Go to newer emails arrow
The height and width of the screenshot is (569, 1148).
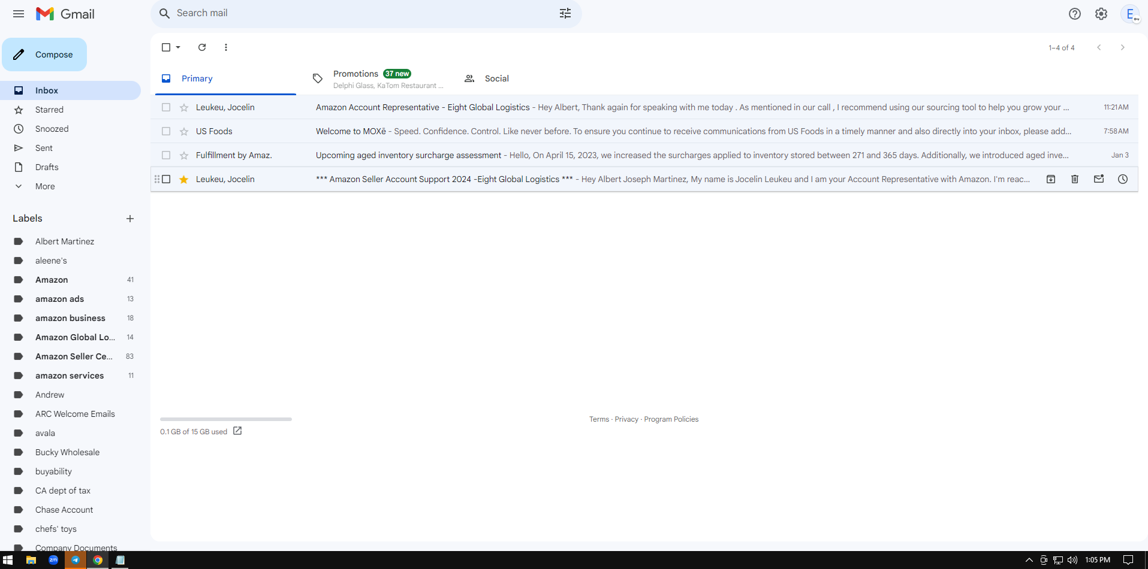1099,47
